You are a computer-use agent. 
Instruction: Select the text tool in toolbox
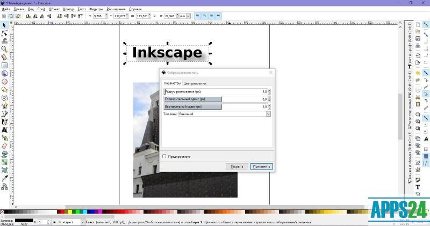coord(4,130)
